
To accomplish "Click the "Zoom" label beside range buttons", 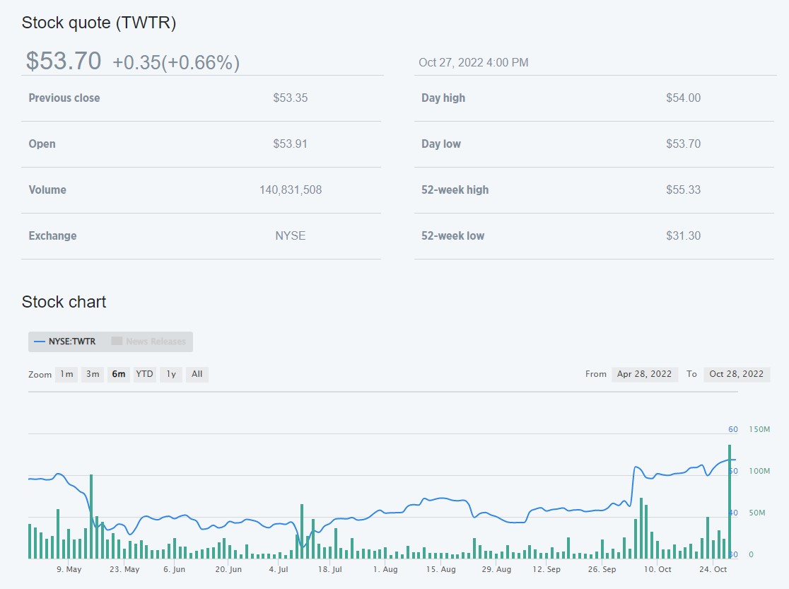I will [40, 375].
